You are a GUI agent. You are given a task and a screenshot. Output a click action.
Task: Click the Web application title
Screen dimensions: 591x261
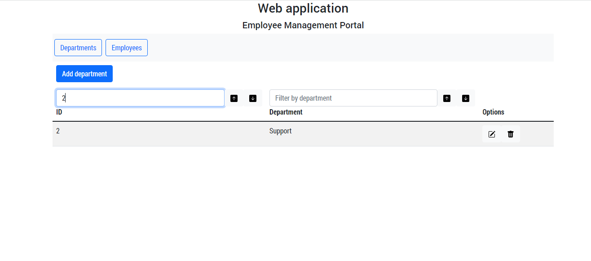click(303, 8)
